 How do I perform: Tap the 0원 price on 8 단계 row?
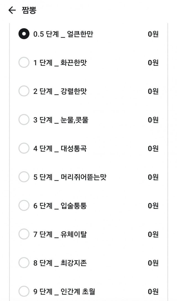(153, 263)
